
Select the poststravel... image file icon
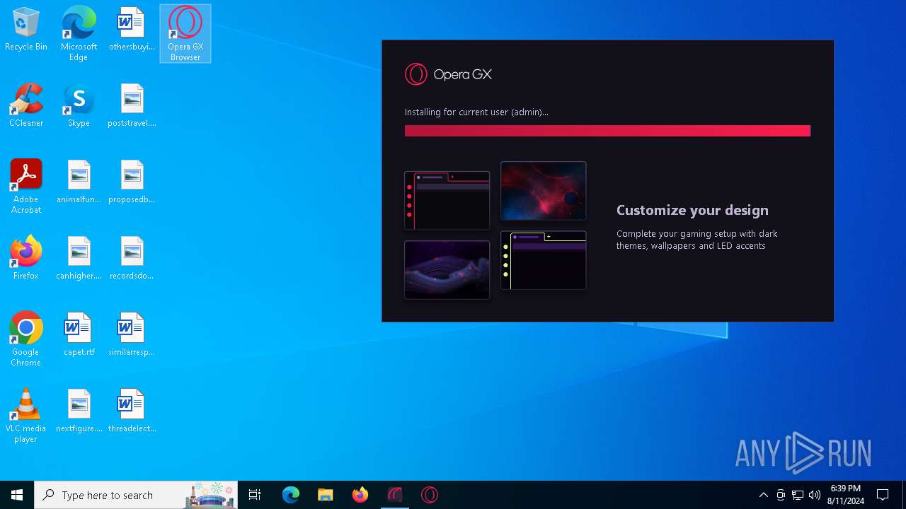(x=132, y=106)
